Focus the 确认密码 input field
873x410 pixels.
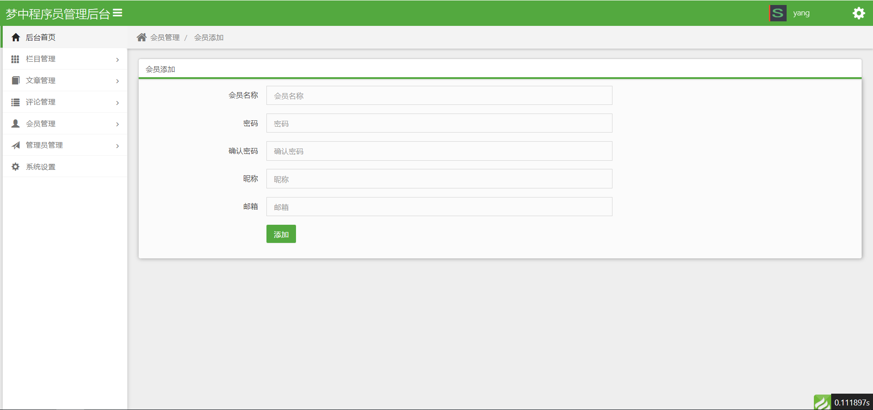439,151
